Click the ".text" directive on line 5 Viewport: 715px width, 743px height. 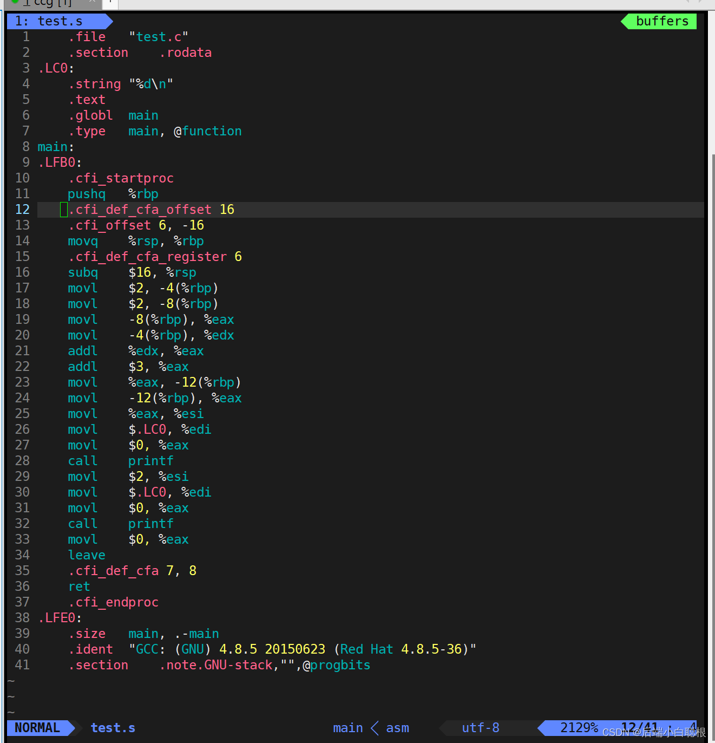click(87, 100)
